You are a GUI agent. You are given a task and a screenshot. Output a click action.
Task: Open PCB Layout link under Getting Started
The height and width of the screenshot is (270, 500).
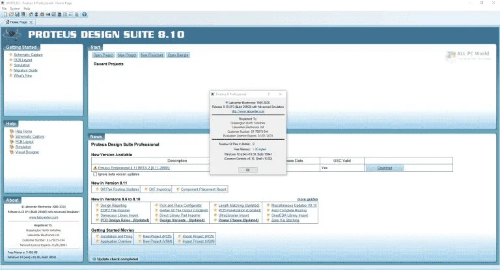click(x=23, y=60)
